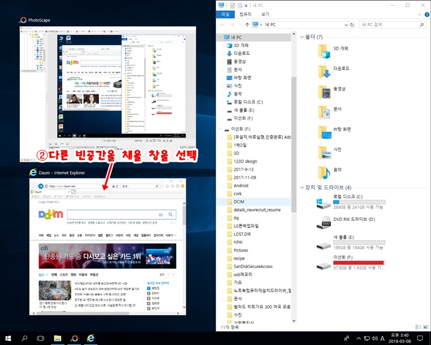Expand the DCIM folder node

pos(222,202)
